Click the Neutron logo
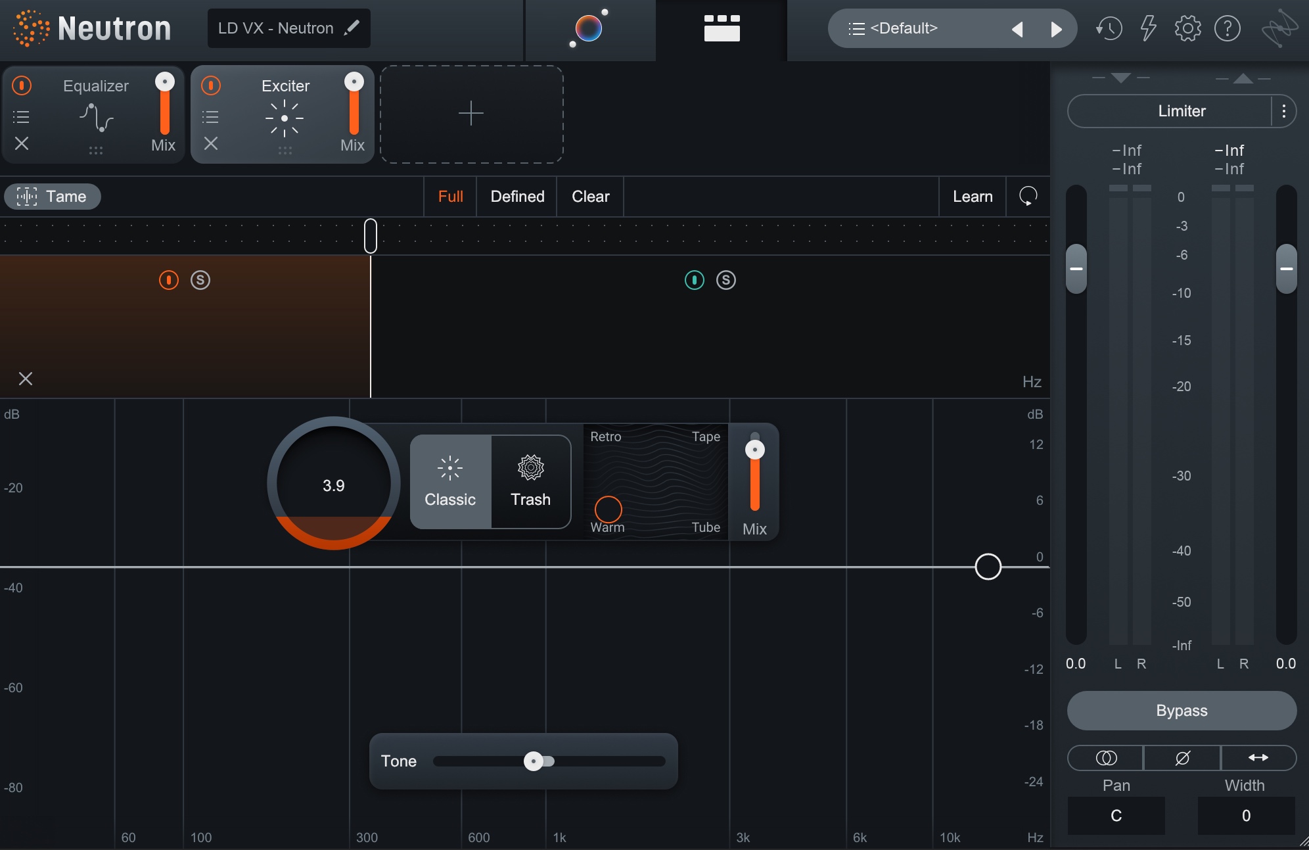 [x=92, y=28]
